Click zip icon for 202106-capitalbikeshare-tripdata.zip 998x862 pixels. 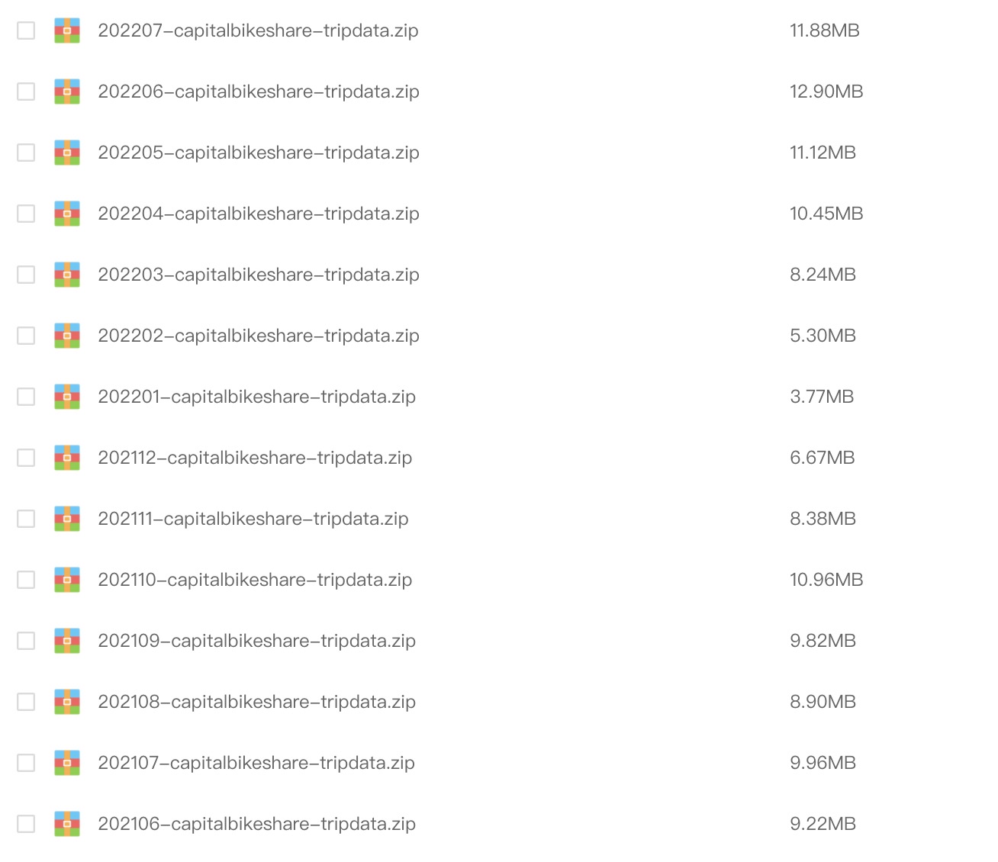67,824
